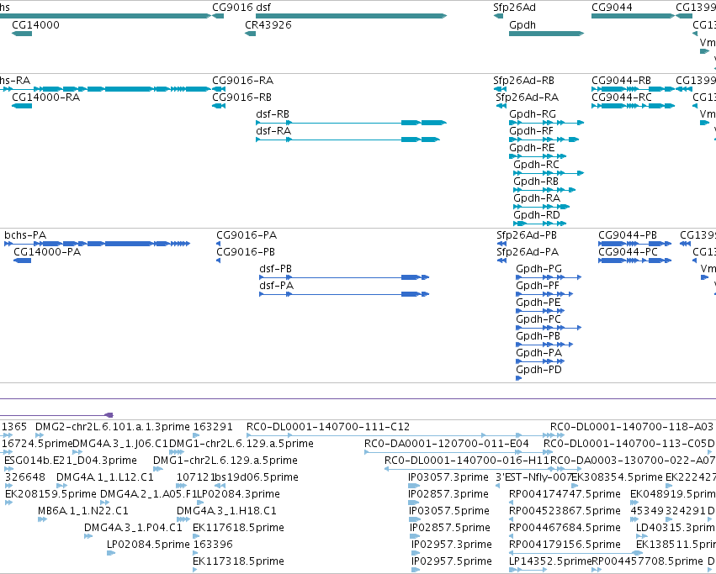Viewport: 716px width, 574px height.
Task: Click protein Gpdh-PF
Action: (538, 286)
